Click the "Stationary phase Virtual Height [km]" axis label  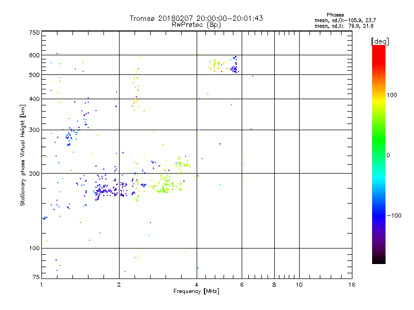23,155
